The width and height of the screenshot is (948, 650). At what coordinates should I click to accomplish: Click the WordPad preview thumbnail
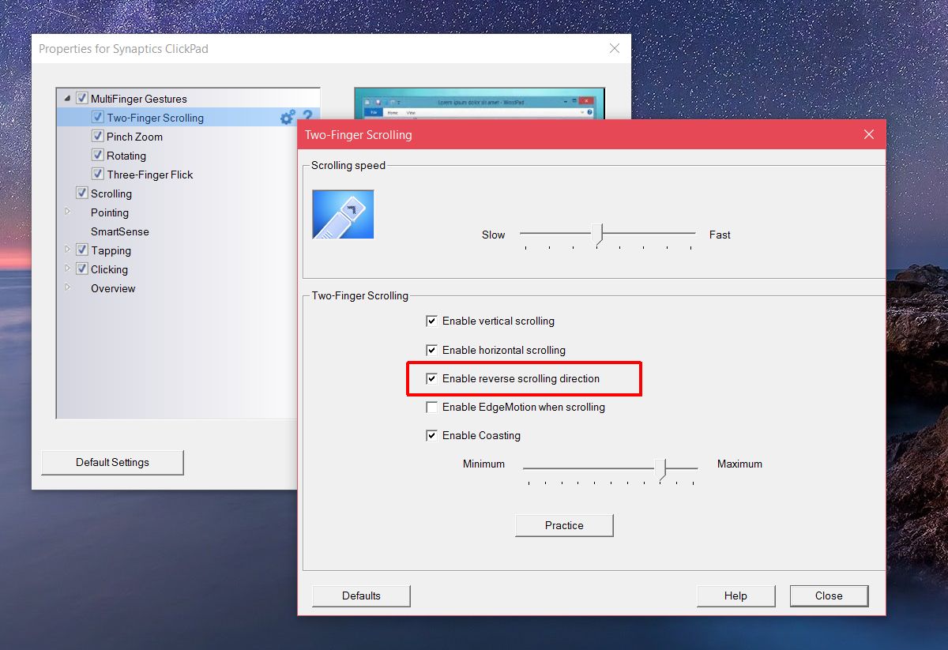click(x=478, y=103)
